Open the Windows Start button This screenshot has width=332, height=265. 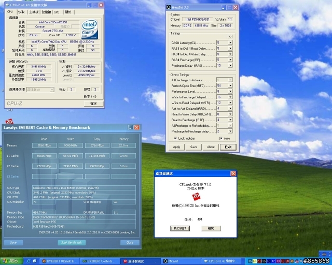point(11,261)
